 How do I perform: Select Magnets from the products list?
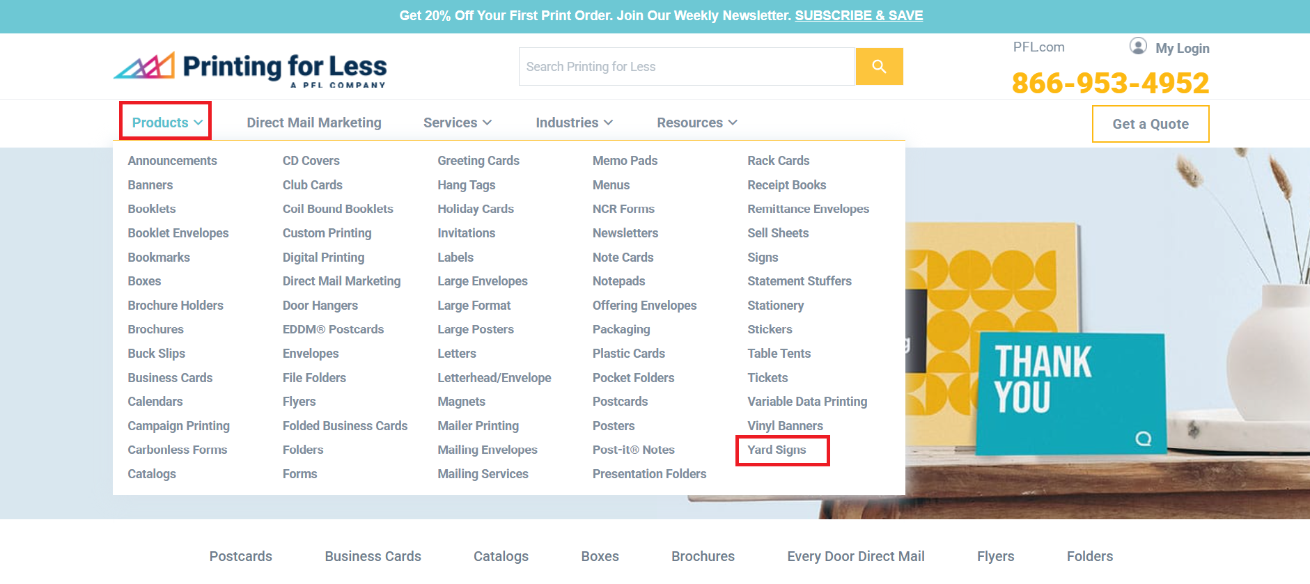(x=461, y=402)
